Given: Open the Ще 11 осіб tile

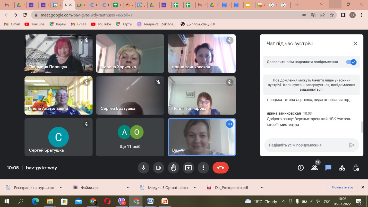Looking at the screenshot, I should point(130,137).
